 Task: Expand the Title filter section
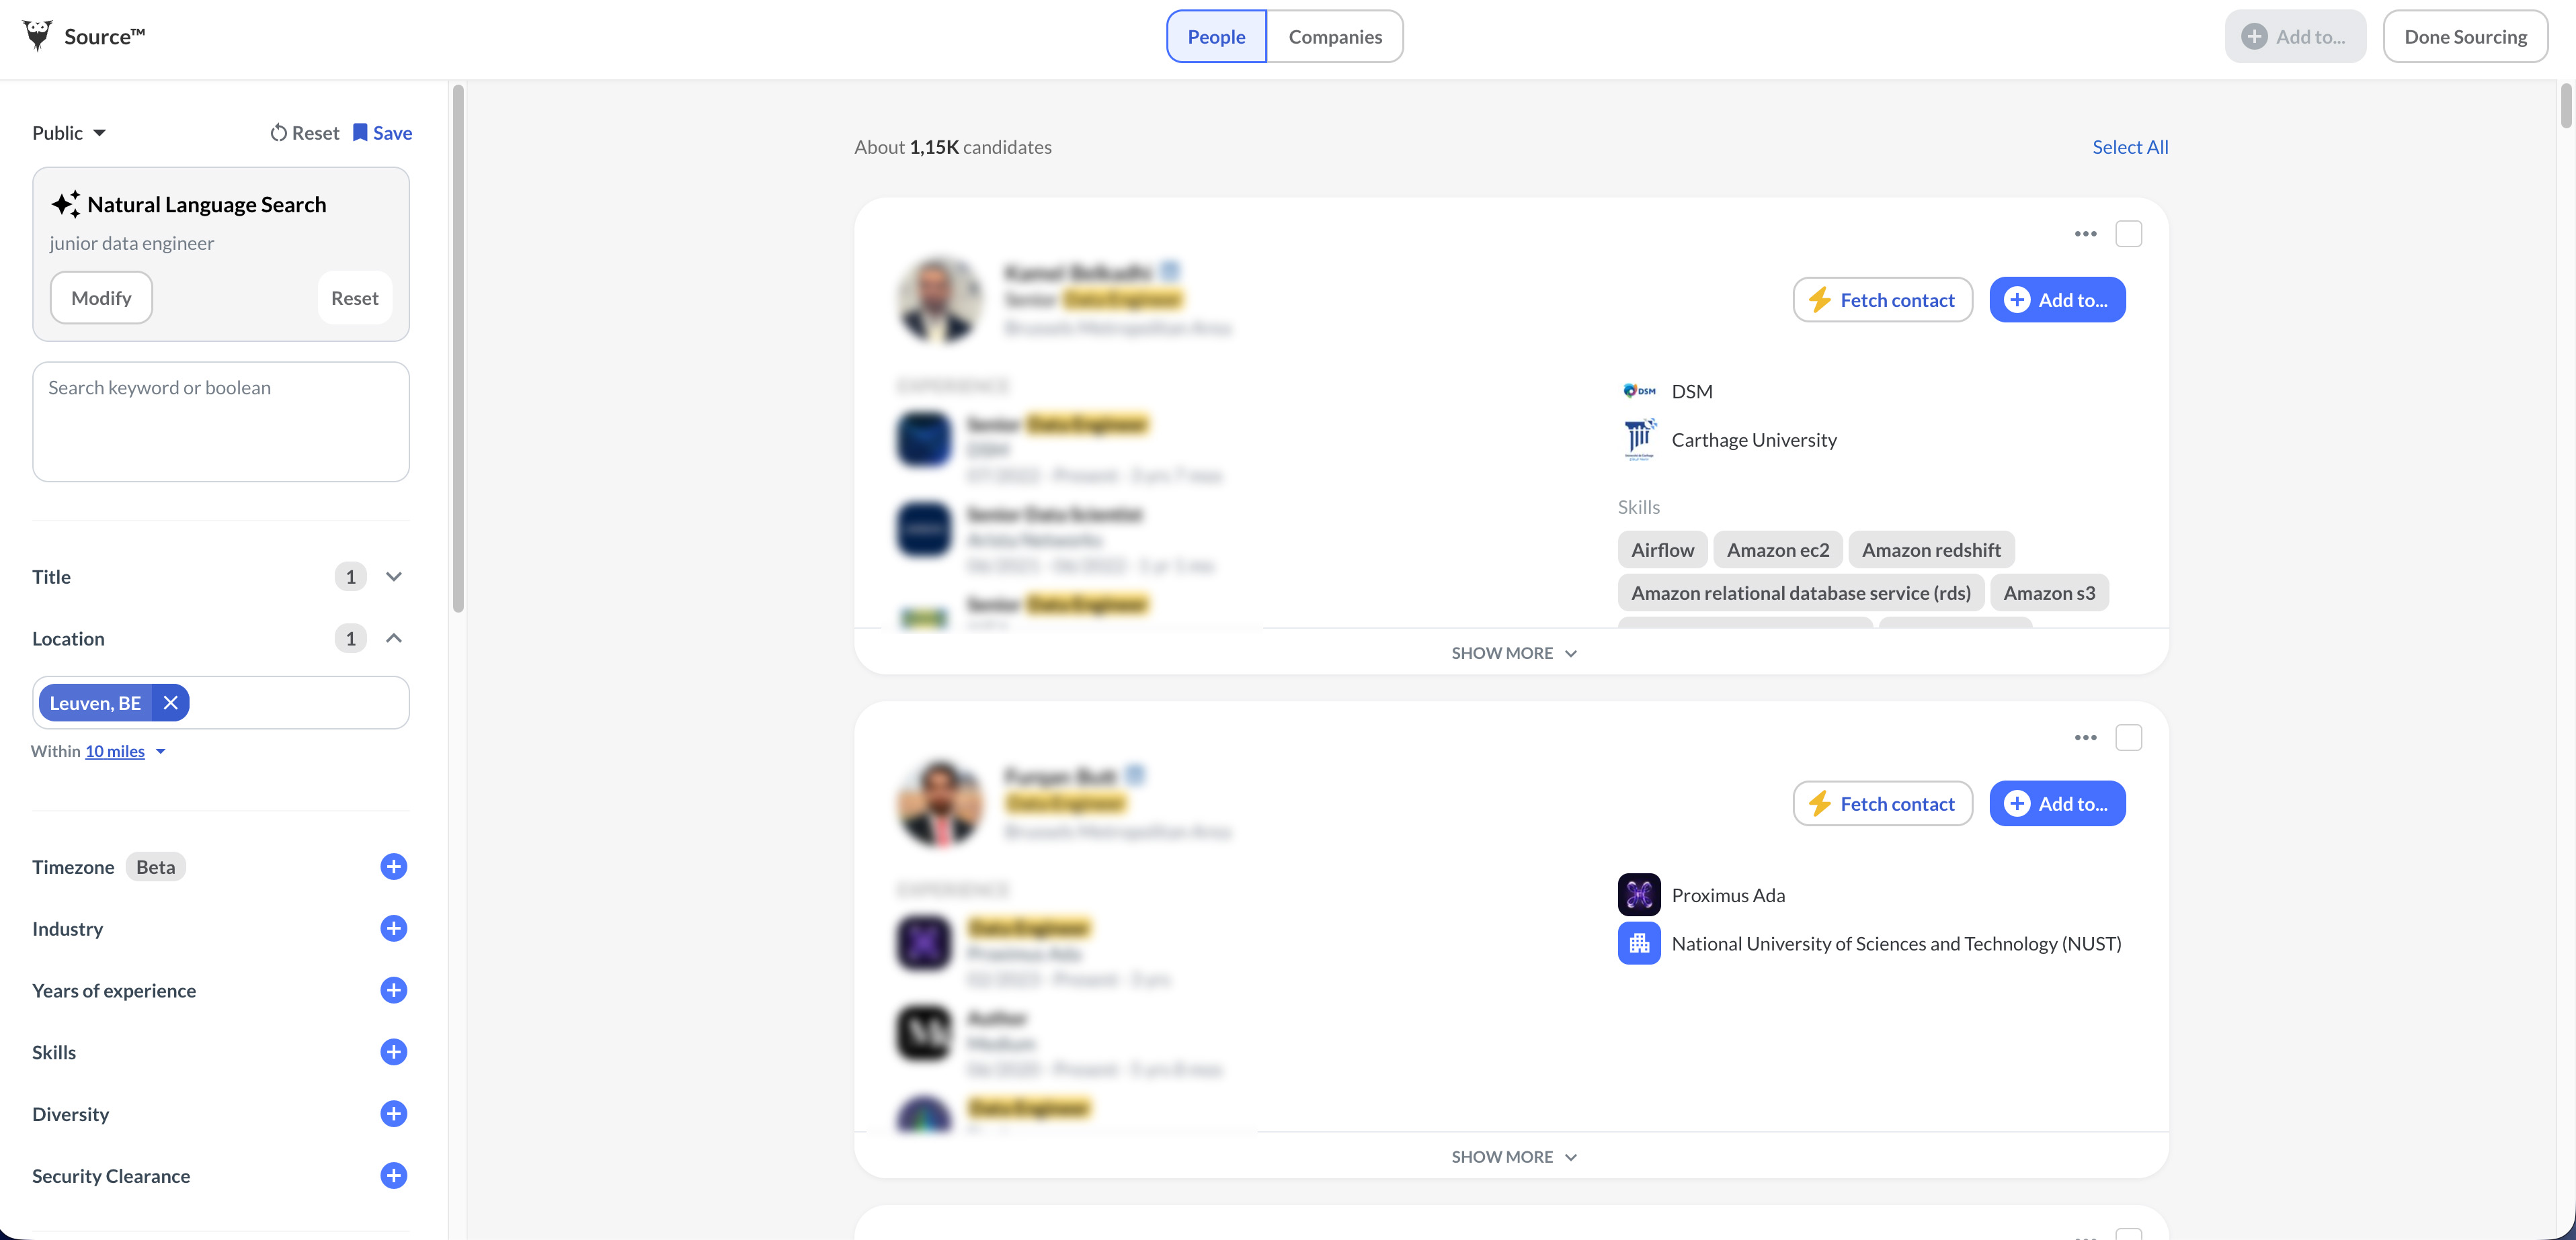click(393, 576)
